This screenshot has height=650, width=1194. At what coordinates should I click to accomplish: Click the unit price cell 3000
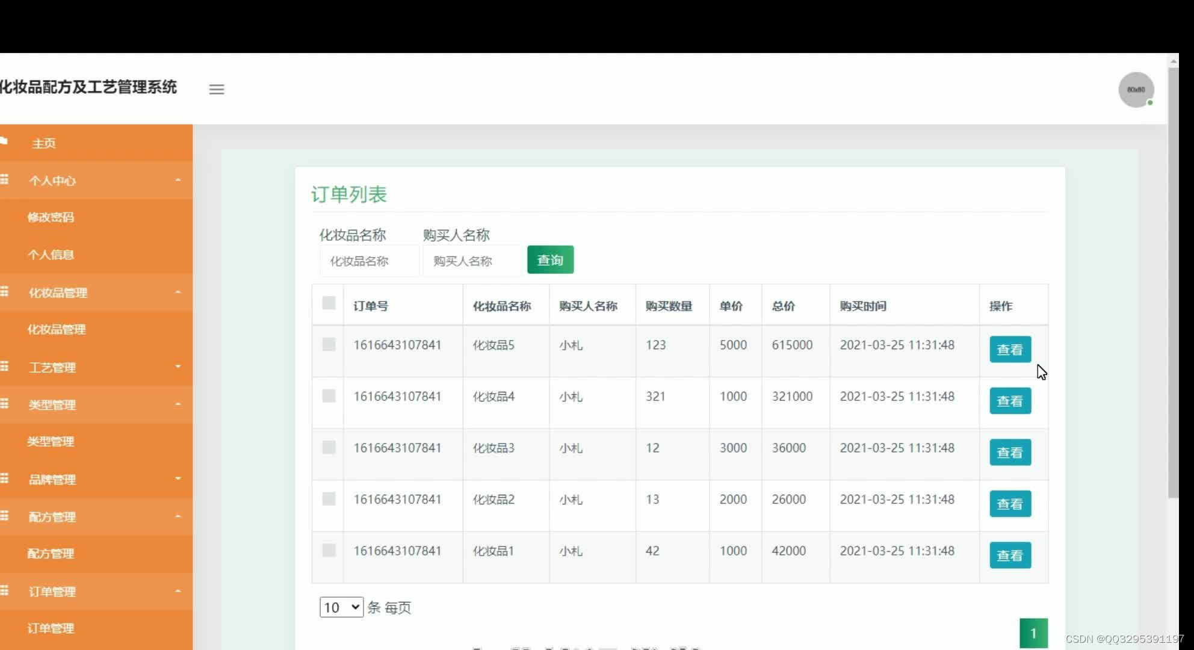pyautogui.click(x=733, y=448)
